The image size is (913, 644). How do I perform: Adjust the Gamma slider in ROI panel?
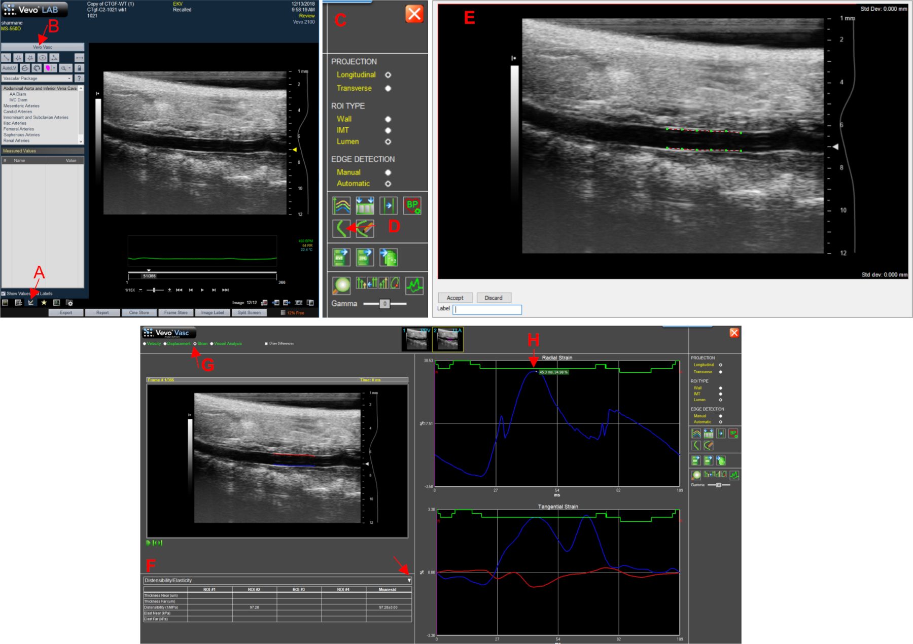tap(384, 304)
